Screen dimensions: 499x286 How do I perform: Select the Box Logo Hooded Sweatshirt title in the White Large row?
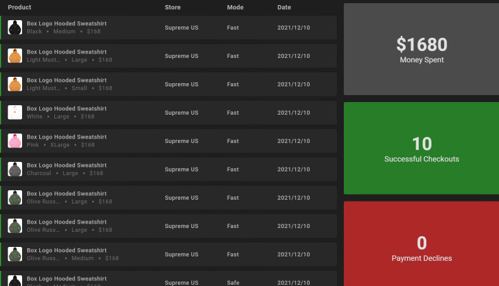[66, 109]
